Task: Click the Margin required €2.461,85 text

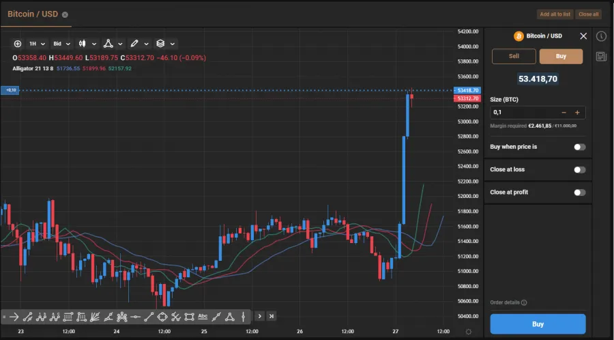Action: (521, 126)
